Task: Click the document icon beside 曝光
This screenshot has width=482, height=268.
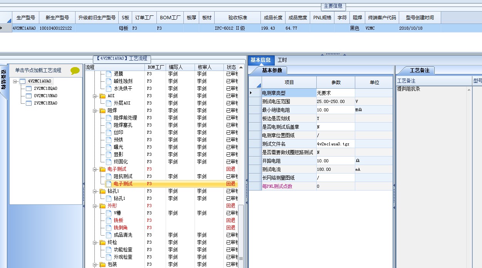Action: tap(109, 147)
